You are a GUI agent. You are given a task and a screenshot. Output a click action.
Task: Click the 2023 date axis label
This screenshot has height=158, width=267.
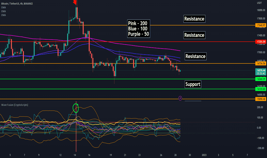pyautogui.click(x=204, y=155)
